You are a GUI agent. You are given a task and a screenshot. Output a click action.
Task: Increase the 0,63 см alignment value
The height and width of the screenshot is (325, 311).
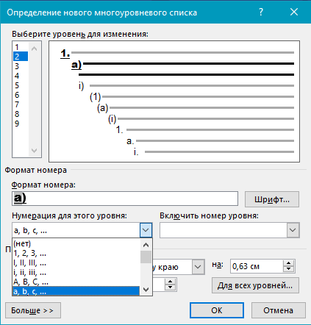coord(288,263)
